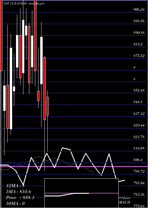The image size is (148, 208).
Task: Select the 852.48 price axis label
Action: click(x=139, y=90)
